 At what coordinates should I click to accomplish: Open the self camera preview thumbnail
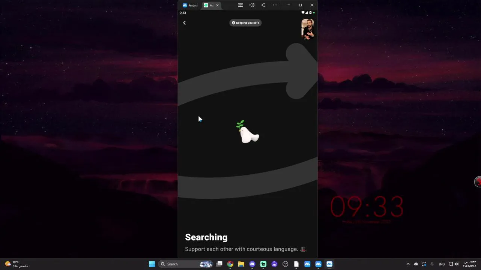[308, 29]
